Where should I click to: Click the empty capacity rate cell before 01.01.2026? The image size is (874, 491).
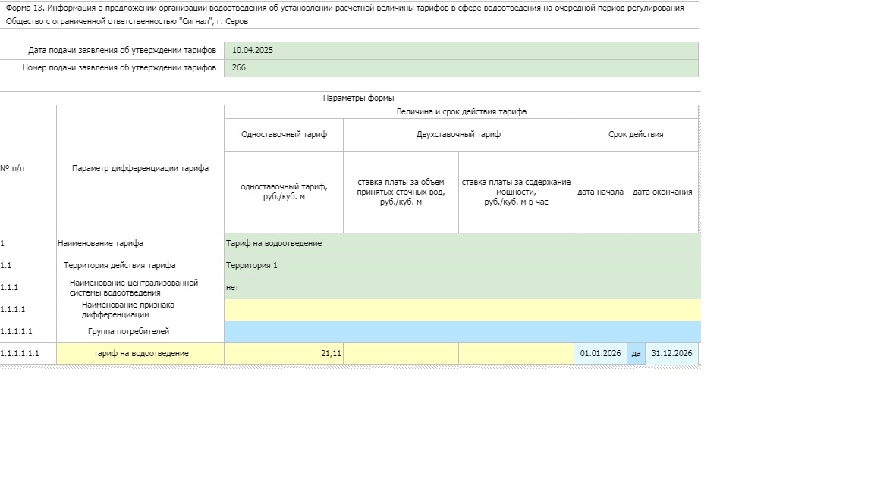pyautogui.click(x=516, y=354)
